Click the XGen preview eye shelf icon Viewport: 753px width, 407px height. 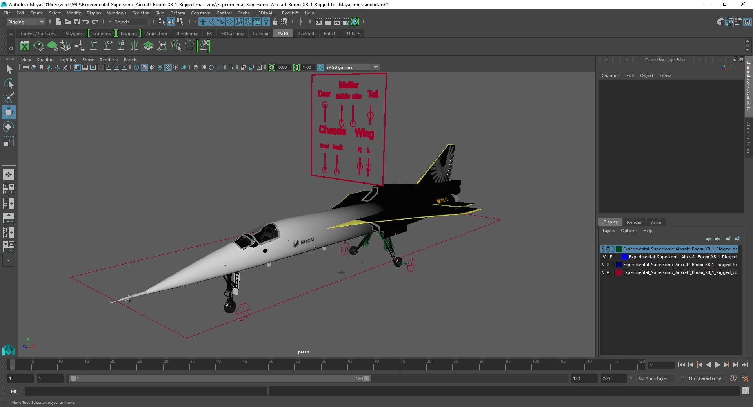[x=38, y=46]
